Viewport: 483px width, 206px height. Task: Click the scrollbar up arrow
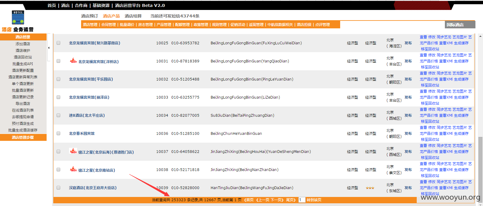480,36
